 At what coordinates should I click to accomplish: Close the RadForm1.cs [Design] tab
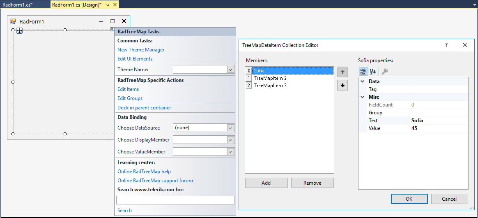(115, 5)
